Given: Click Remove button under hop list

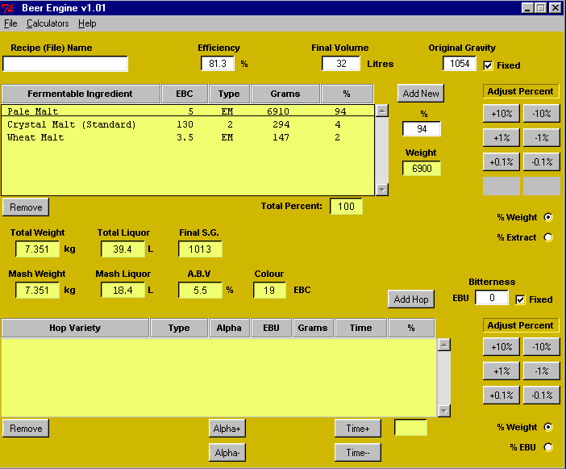Looking at the screenshot, I should [26, 428].
